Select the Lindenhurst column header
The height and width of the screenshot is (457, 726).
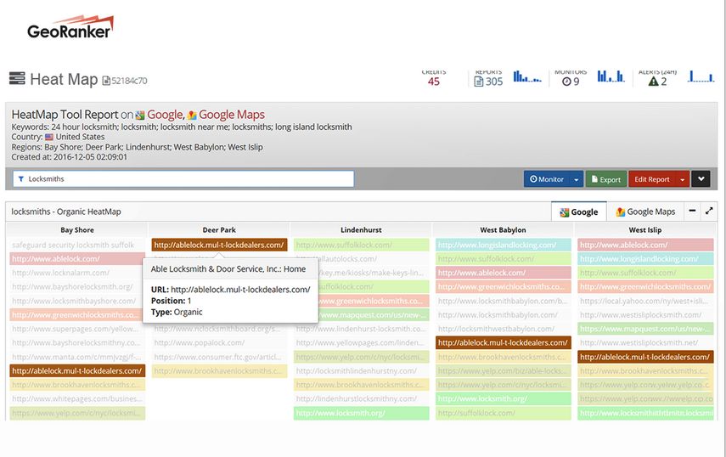click(361, 229)
